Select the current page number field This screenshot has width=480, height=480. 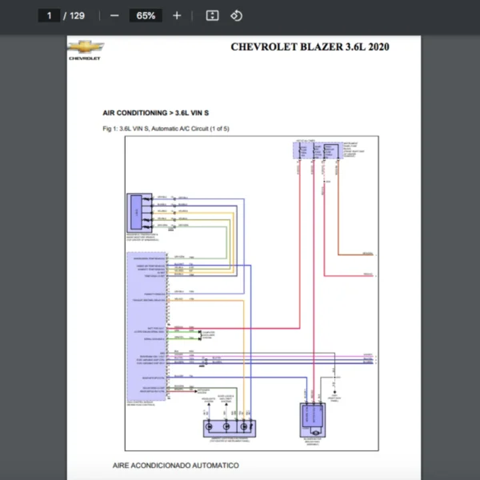point(50,15)
